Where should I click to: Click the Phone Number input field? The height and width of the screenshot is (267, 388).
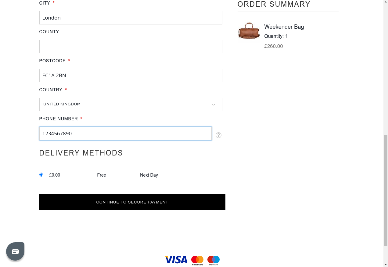pyautogui.click(x=125, y=133)
